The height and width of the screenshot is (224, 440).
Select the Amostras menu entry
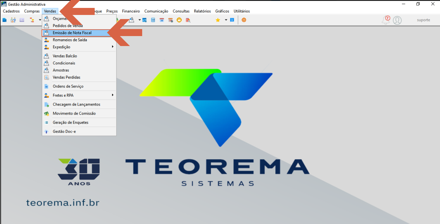79,70
